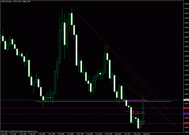Click the tall September 2011 candle body
Screen dimensions: 189x135
tap(143, 112)
